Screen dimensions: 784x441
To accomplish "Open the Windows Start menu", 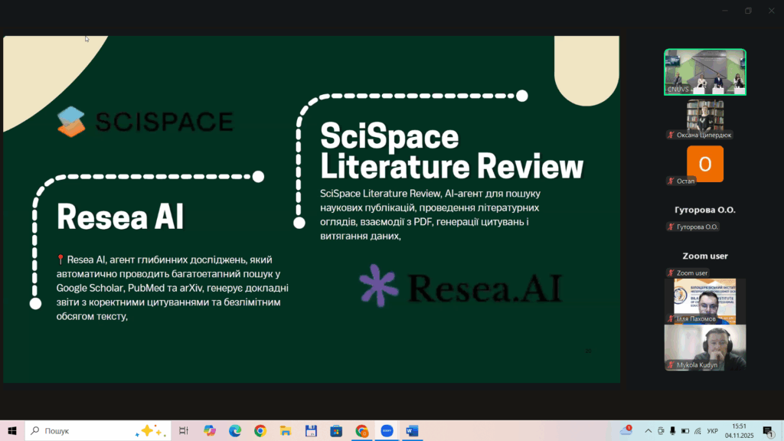I will click(x=12, y=430).
